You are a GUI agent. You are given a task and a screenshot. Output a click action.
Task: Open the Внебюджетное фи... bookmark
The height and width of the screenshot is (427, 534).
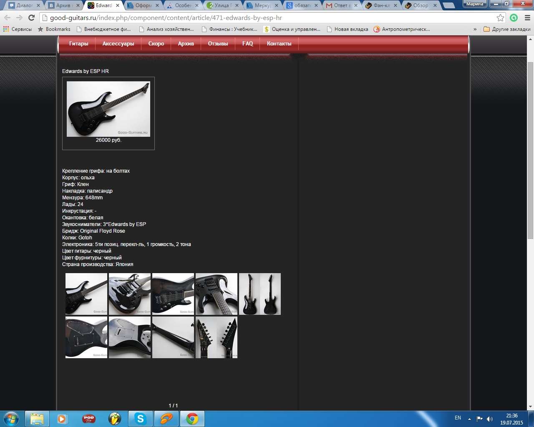click(103, 29)
